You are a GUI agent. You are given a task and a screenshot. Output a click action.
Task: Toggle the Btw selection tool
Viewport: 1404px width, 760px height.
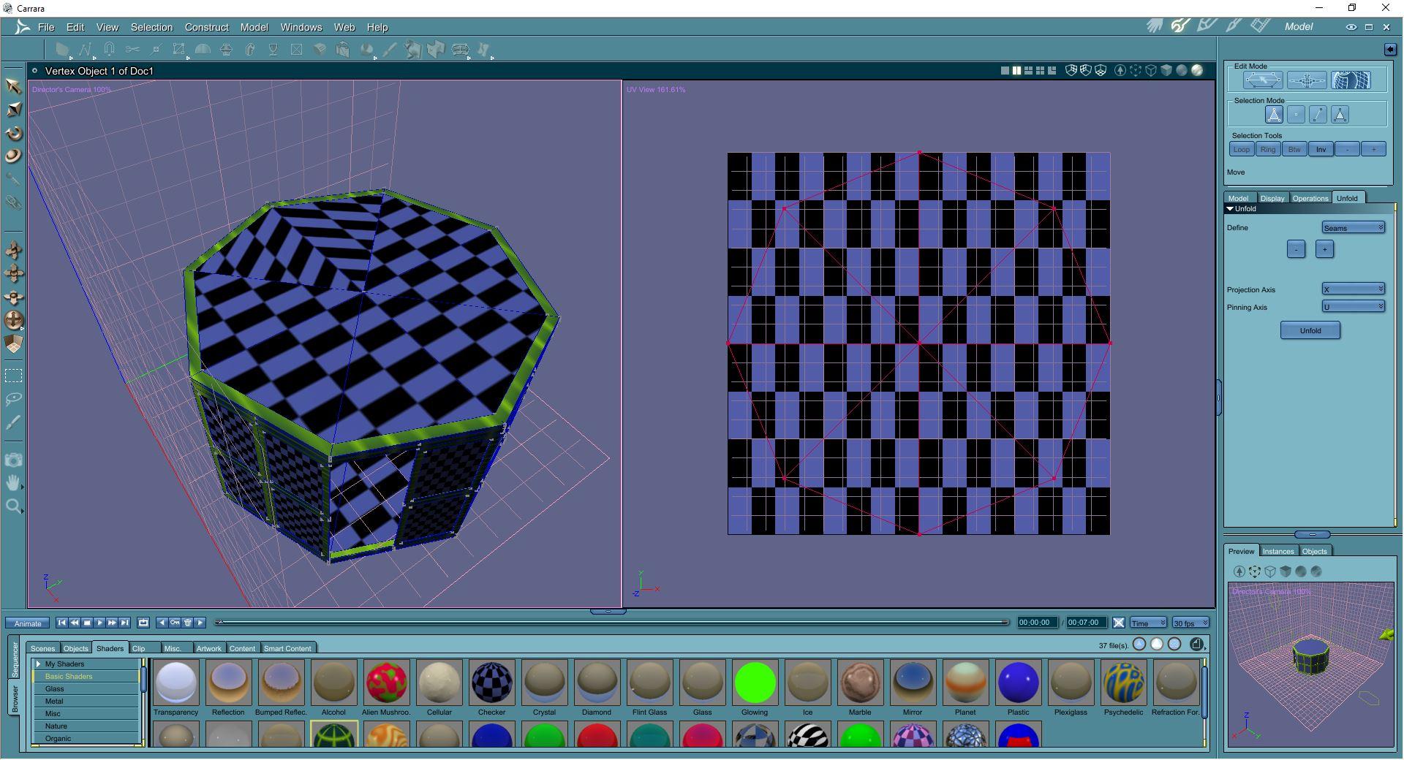[1294, 149]
